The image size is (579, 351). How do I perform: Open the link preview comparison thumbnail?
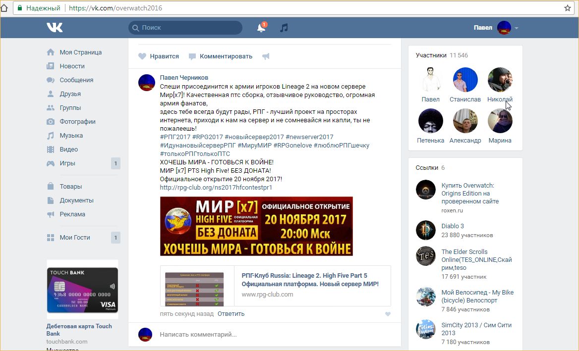pyautogui.click(x=194, y=289)
